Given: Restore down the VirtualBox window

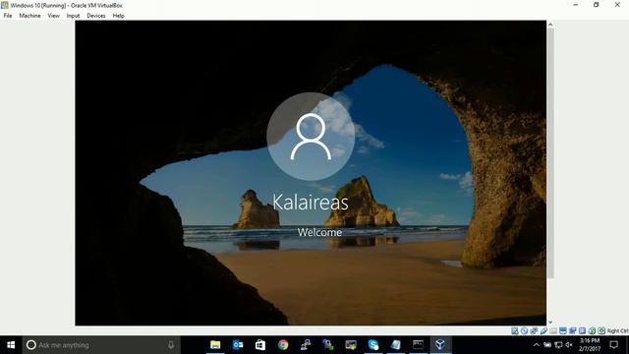Looking at the screenshot, I should coord(597,5).
